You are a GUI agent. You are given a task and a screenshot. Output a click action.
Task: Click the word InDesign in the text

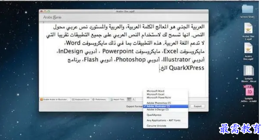pyautogui.click(x=71, y=51)
